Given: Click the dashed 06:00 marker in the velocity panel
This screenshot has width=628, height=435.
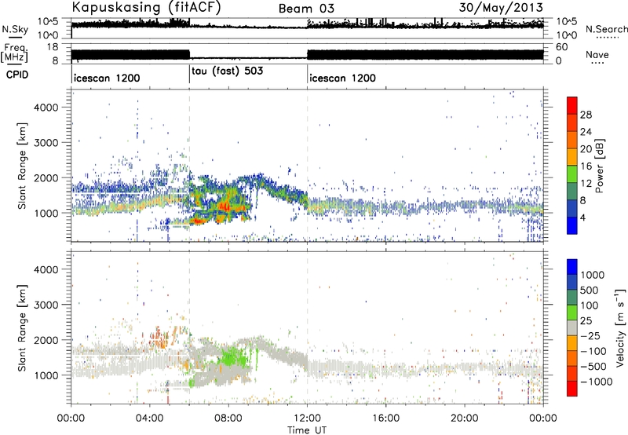Looking at the screenshot, I should coord(189,327).
